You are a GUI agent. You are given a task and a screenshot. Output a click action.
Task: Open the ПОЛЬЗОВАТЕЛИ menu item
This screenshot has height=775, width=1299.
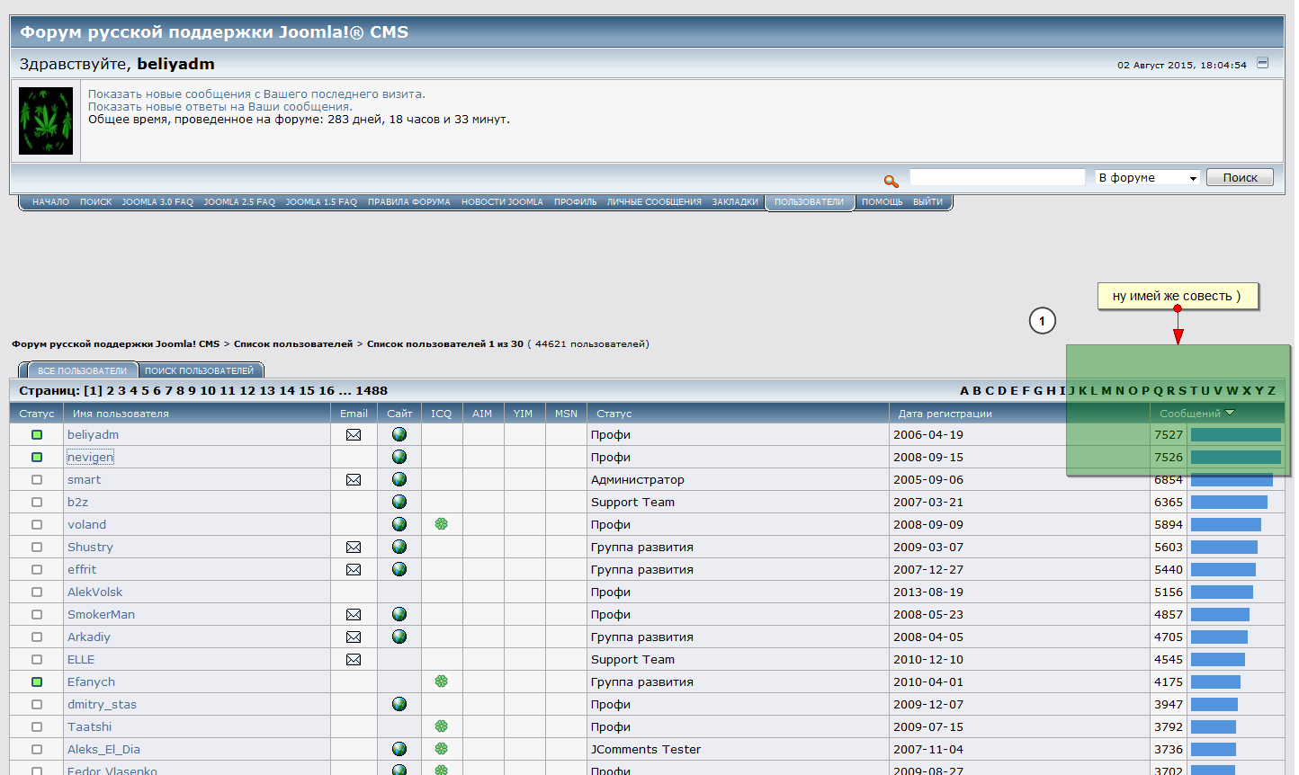click(810, 202)
